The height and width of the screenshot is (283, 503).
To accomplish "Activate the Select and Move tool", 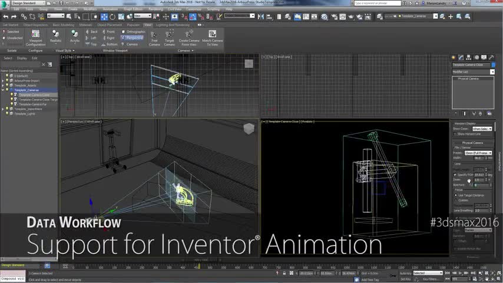I will click(x=104, y=17).
